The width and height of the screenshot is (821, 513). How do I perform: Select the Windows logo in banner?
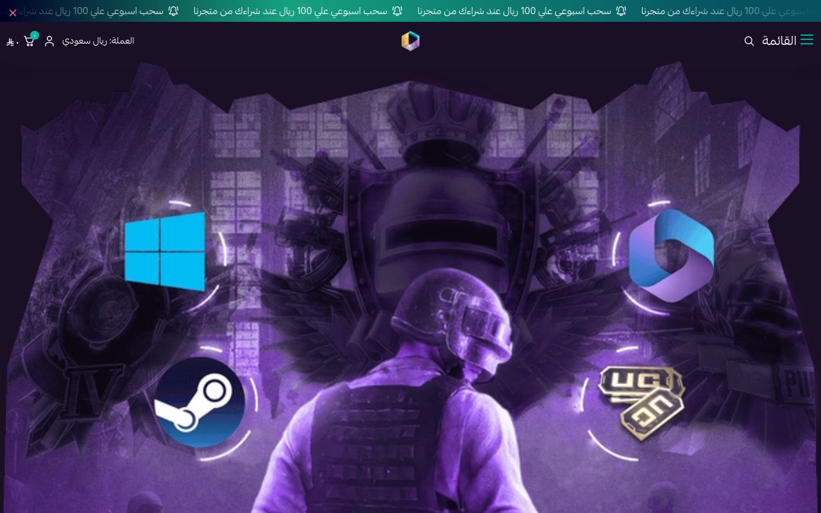click(x=165, y=251)
